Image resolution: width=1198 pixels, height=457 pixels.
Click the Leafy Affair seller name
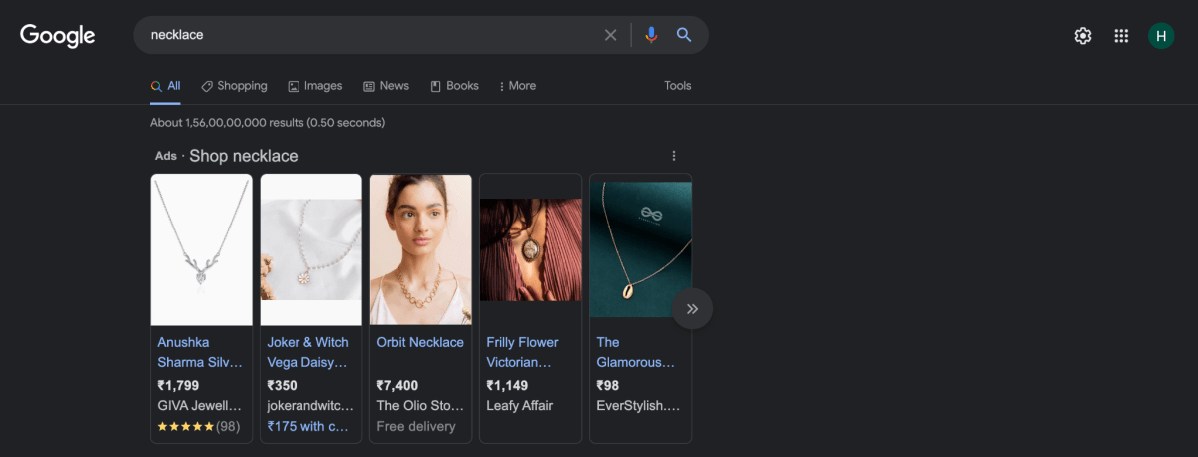click(x=520, y=406)
